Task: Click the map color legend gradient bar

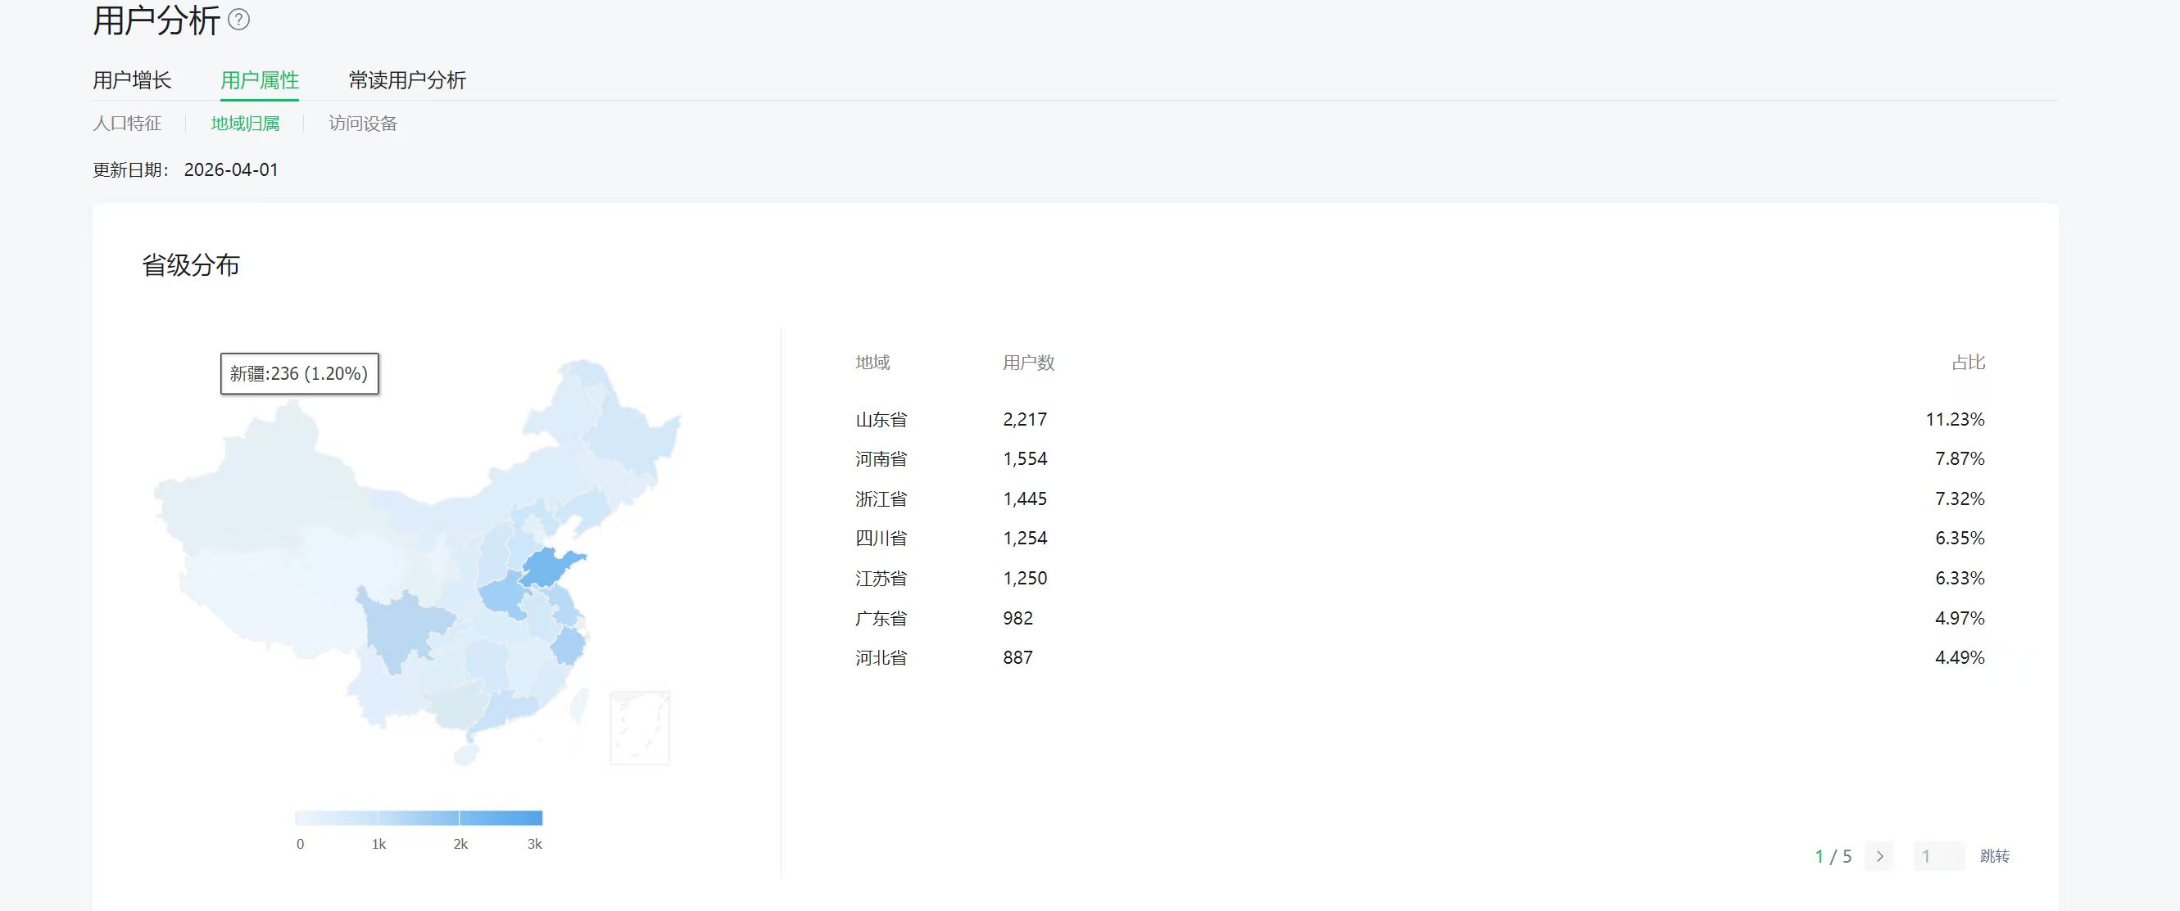Action: [x=418, y=818]
